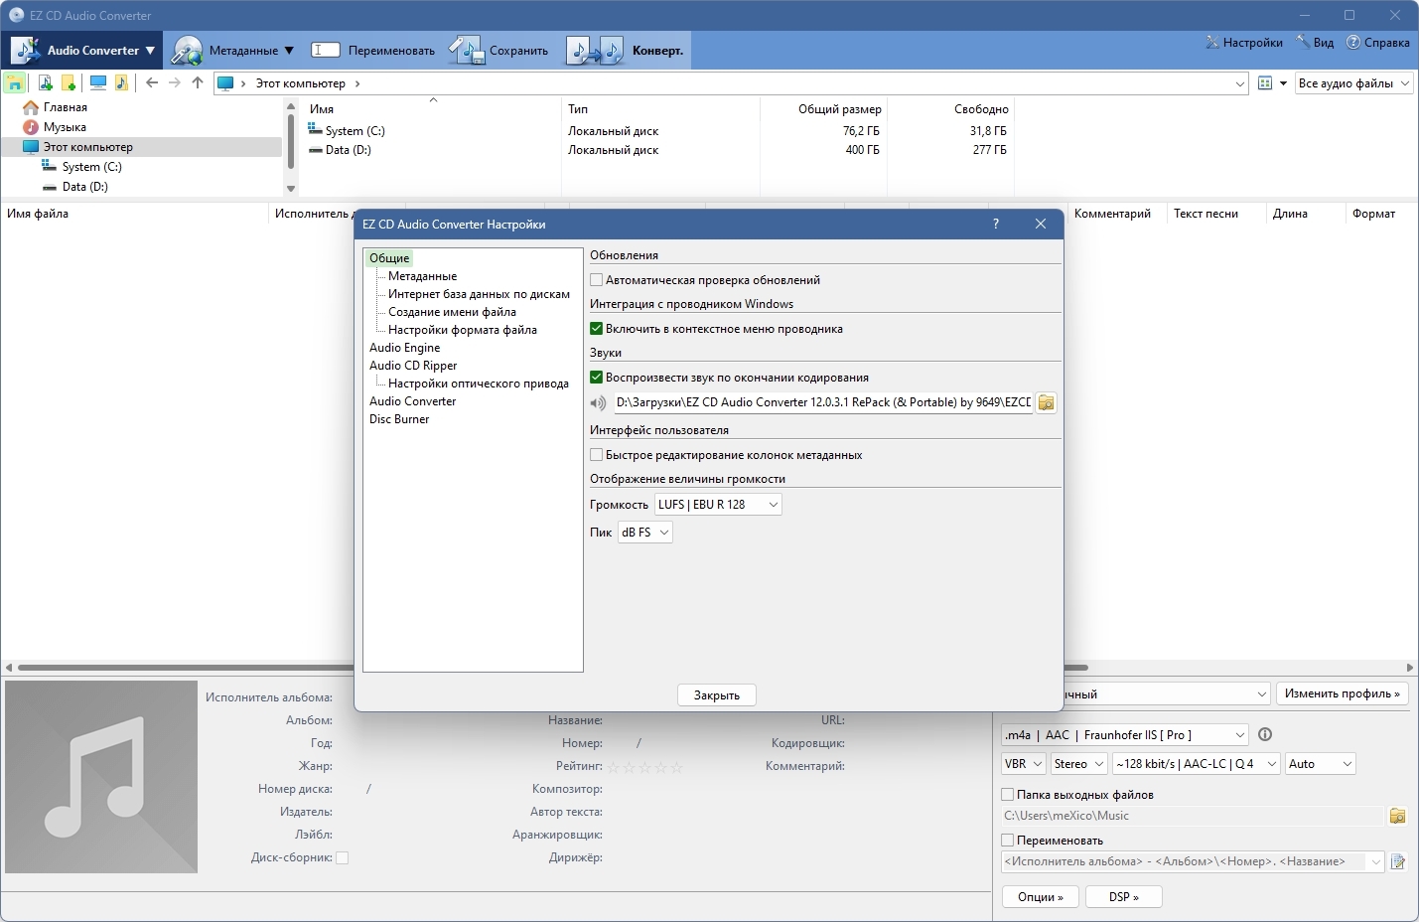Click Data (D:) row in file list

click(348, 150)
